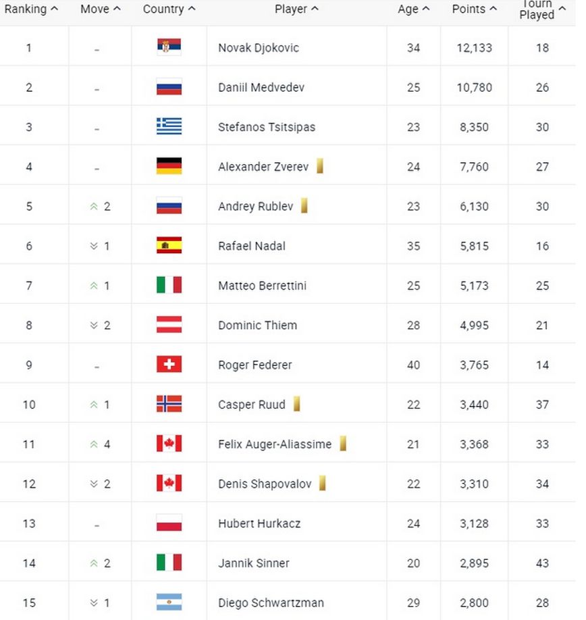Click the gold badge next to Alexander Zverev
The width and height of the screenshot is (586, 620).
click(x=320, y=166)
